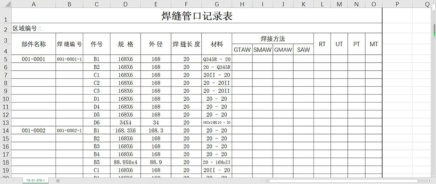The image size is (436, 184).
Task: Click the PT header cell
Action: 357,44
